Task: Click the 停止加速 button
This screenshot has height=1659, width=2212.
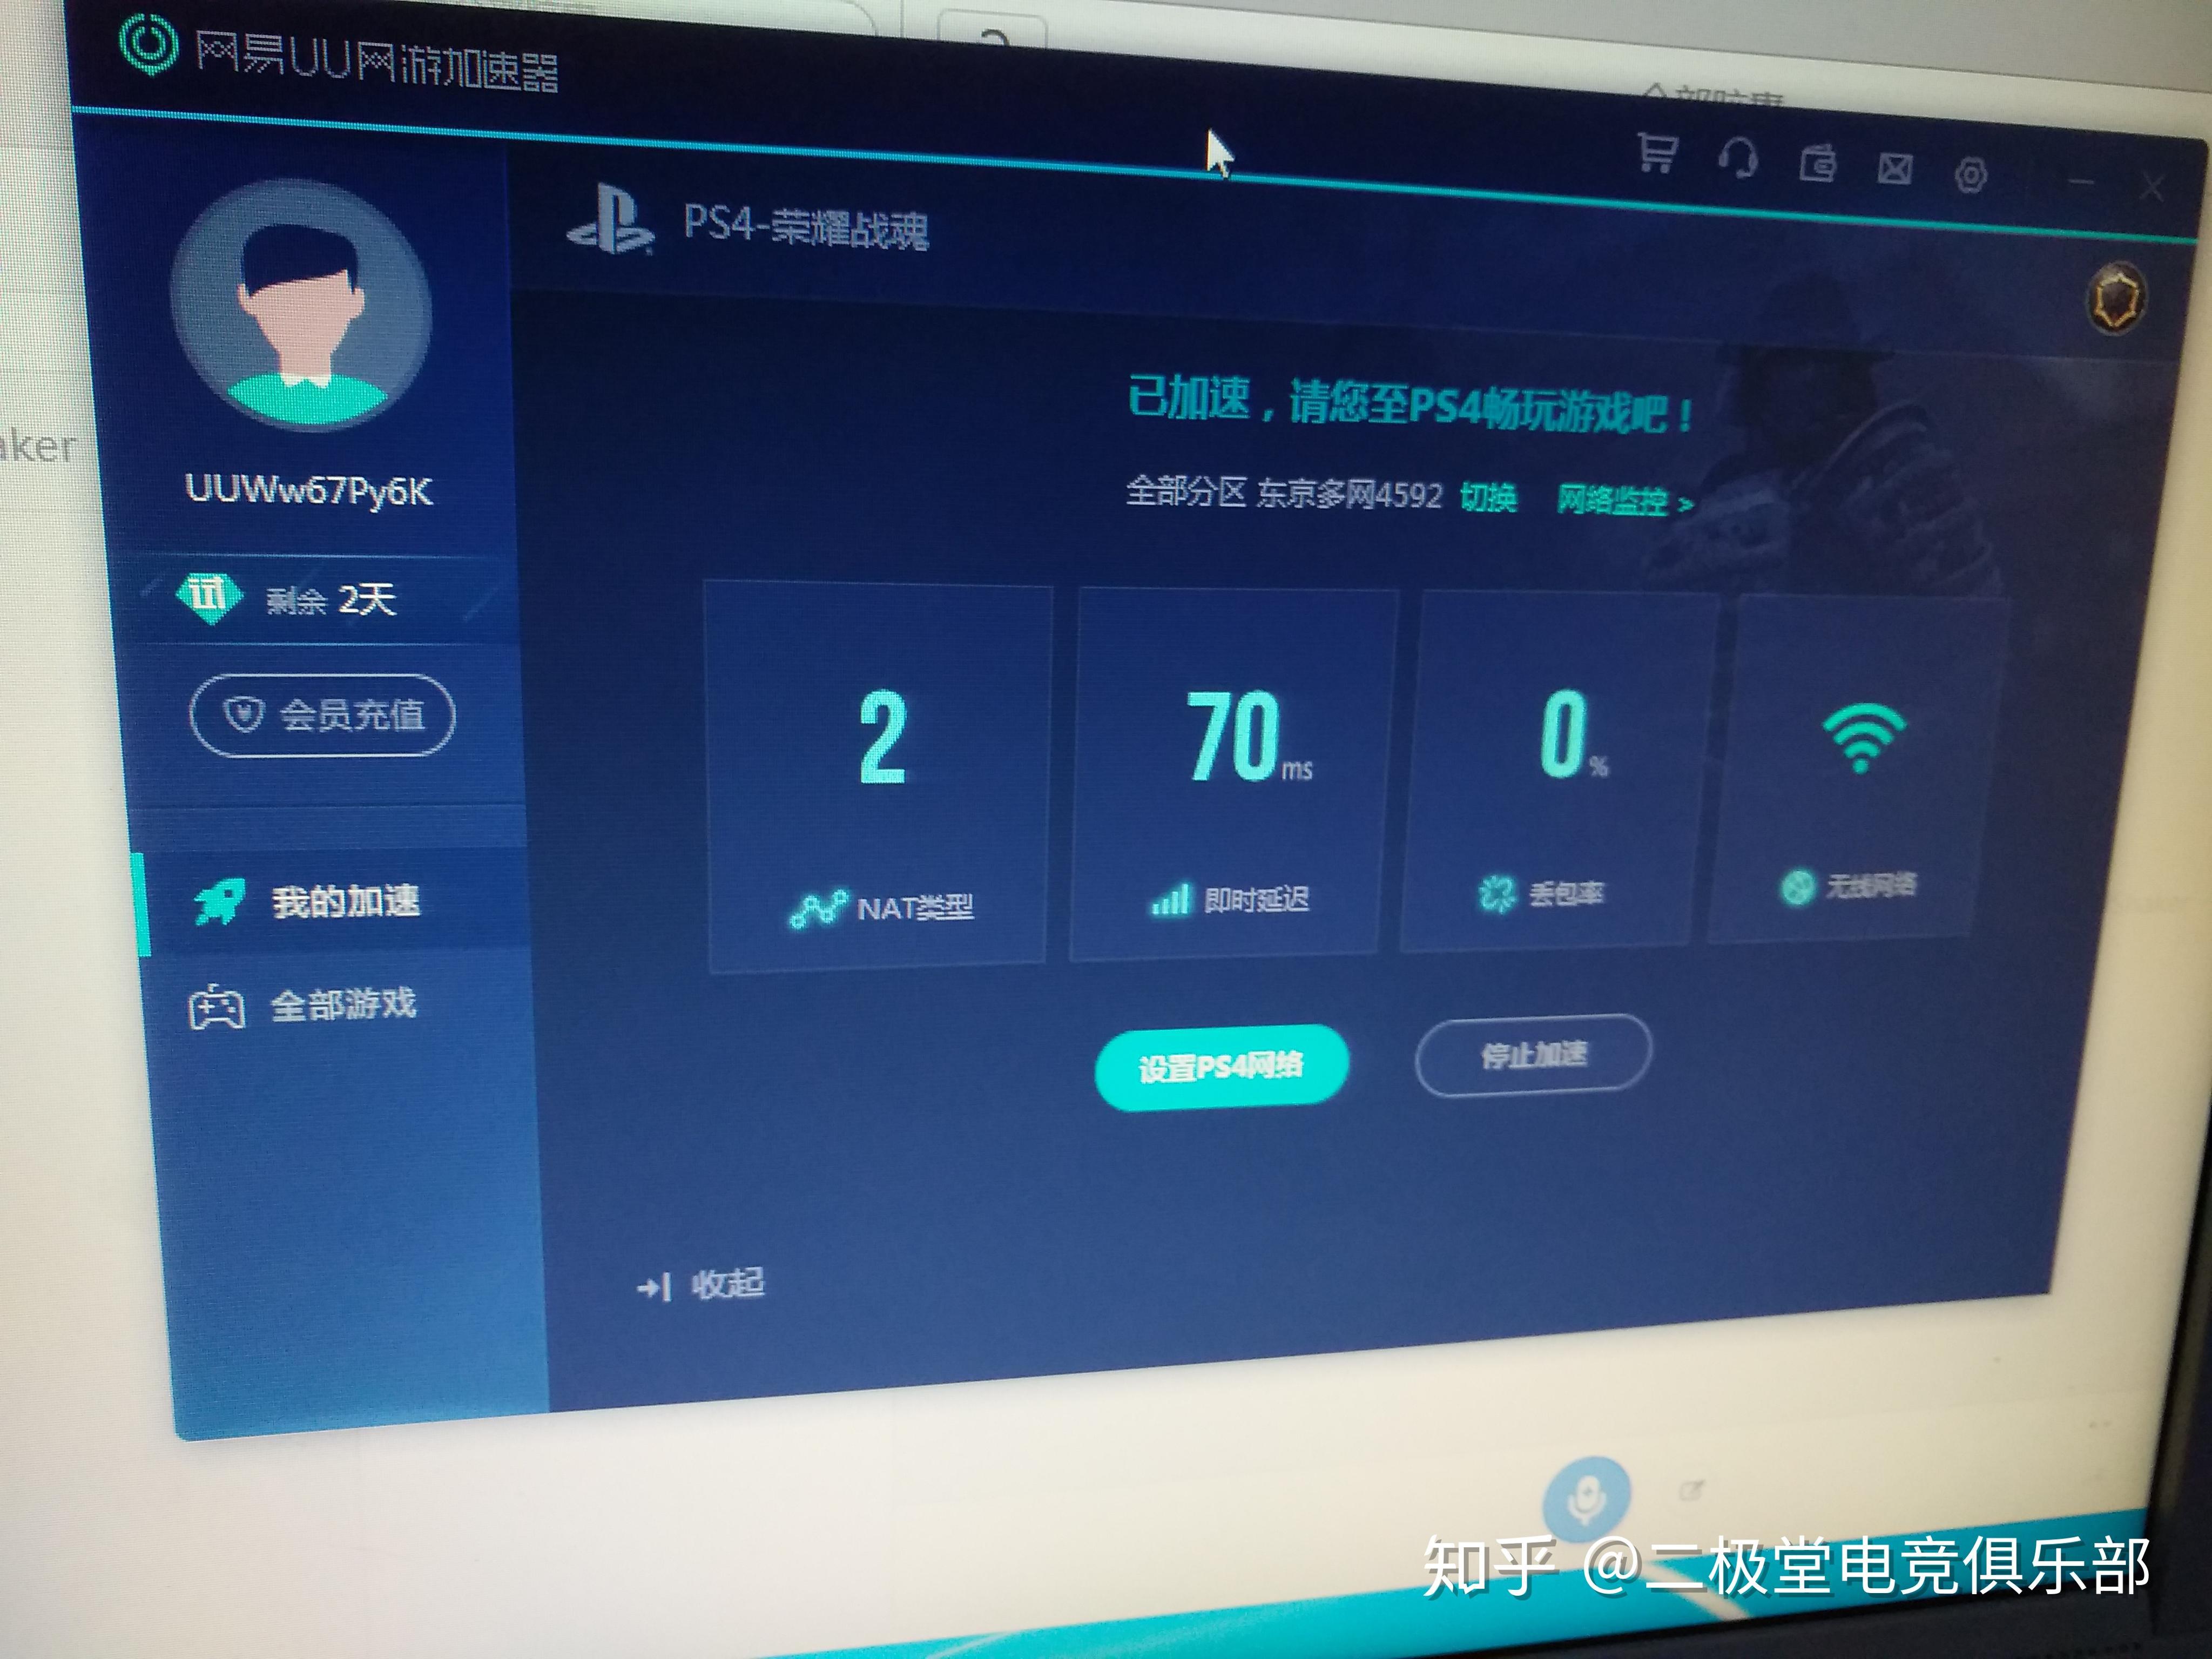Action: [1533, 1055]
